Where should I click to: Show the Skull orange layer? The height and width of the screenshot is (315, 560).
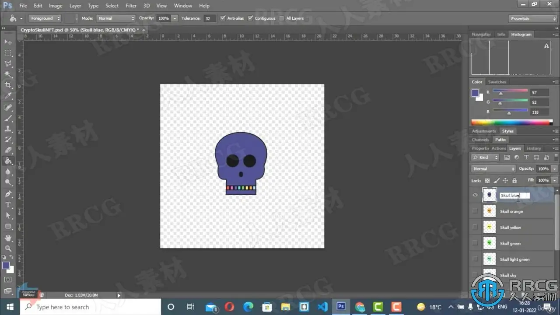point(475,211)
